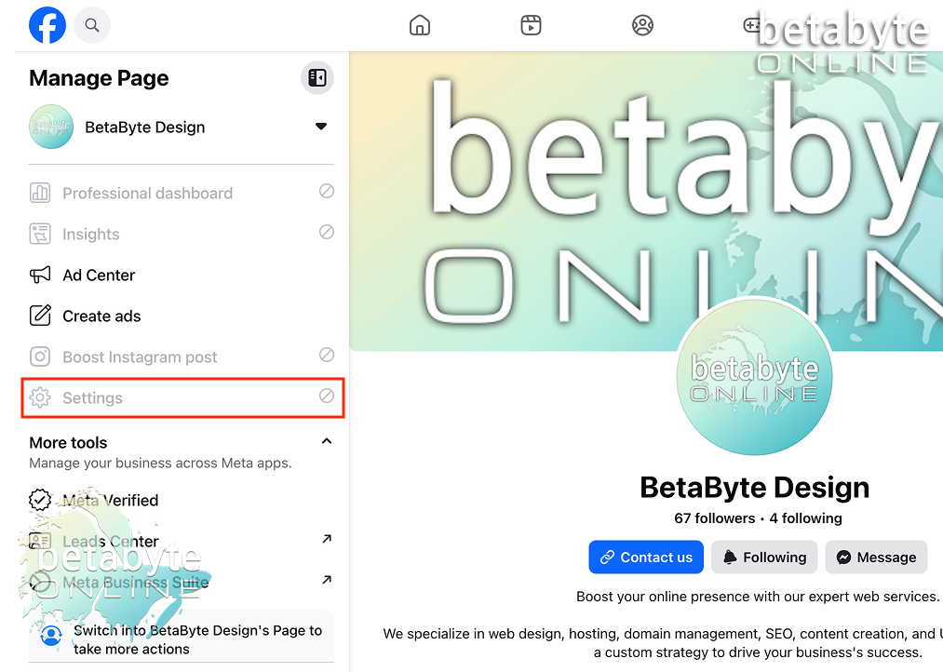
Task: Open Leads Center external link arrow
Action: pos(327,539)
